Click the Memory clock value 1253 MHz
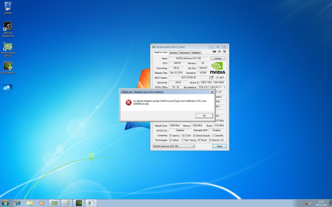The image size is (332, 207). [x=198, y=125]
